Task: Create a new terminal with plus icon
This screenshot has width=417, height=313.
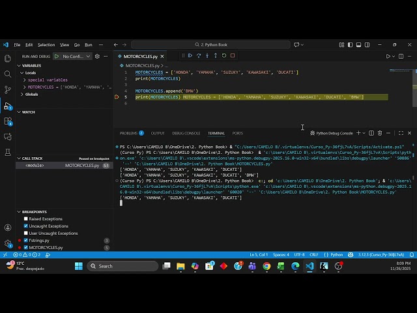Action: [x=358, y=133]
